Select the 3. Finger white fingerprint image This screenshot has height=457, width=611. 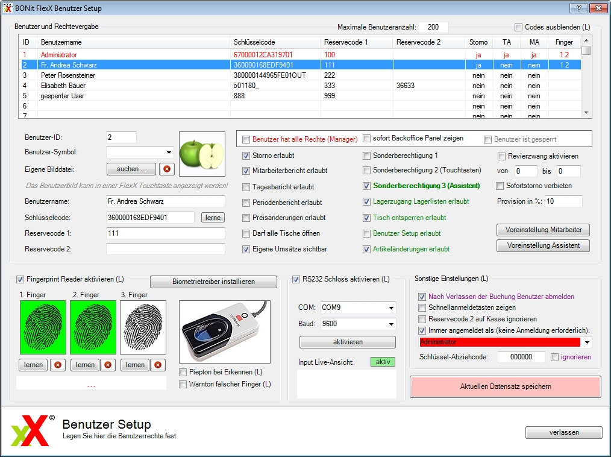point(143,327)
